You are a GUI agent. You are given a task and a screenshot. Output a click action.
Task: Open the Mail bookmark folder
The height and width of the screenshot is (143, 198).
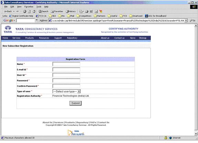(x=71, y=16)
